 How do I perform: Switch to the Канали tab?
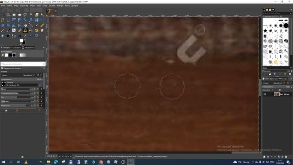point(274,79)
